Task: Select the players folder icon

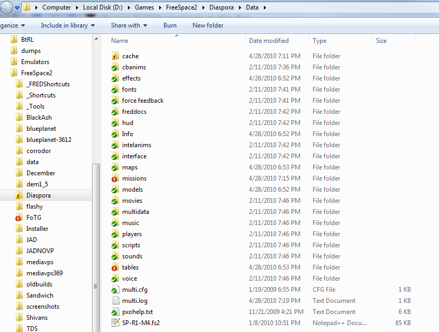Action: pos(115,234)
